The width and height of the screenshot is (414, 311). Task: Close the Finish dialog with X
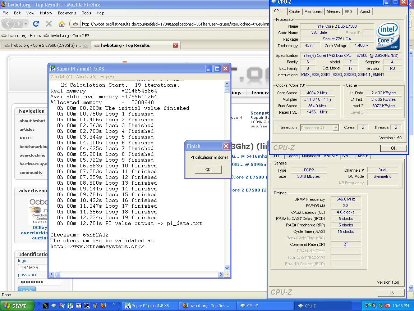click(226, 146)
